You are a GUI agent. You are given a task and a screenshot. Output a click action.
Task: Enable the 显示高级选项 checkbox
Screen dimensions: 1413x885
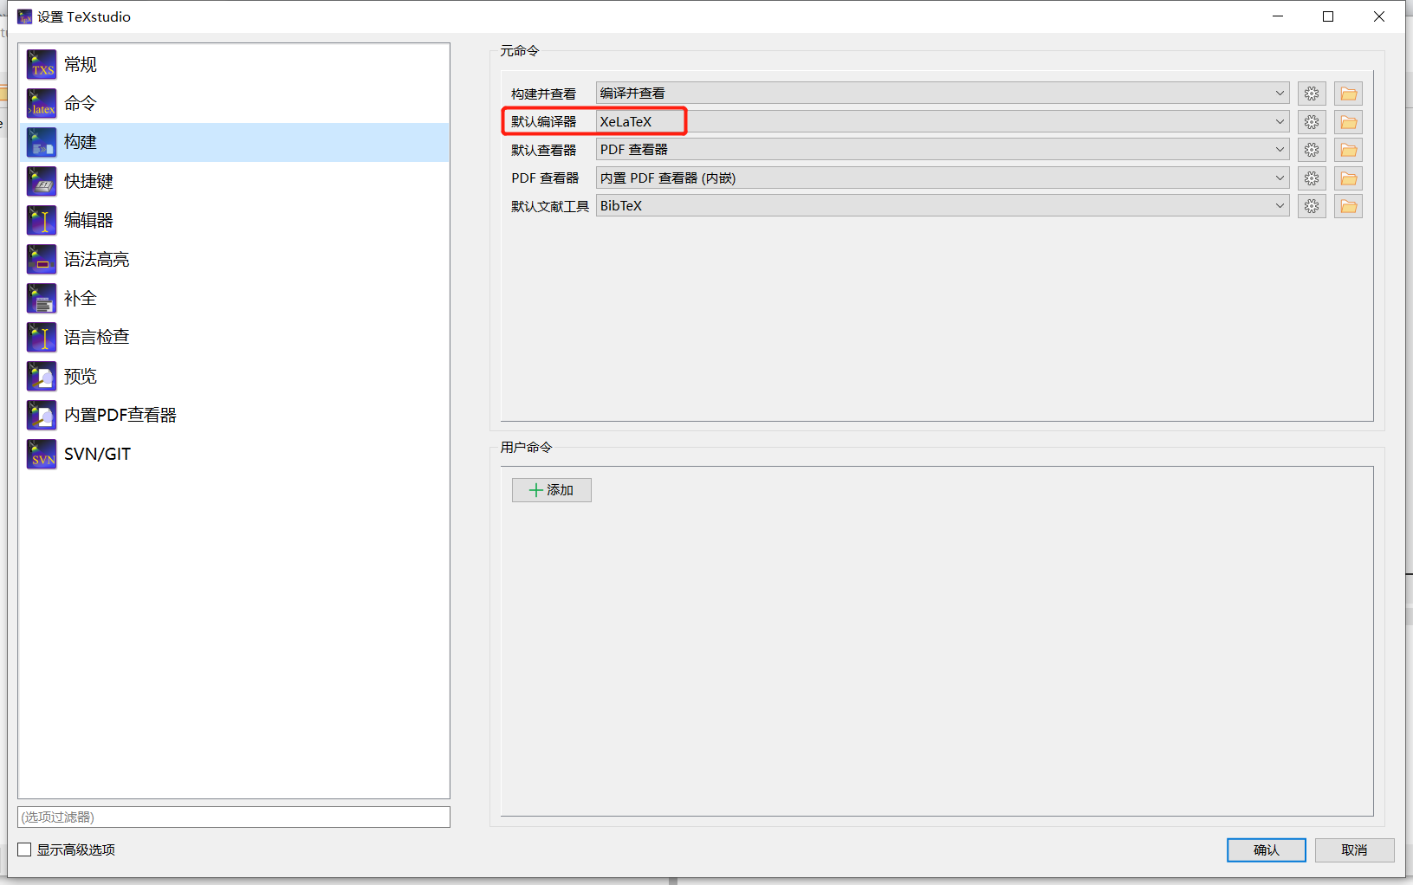click(24, 849)
